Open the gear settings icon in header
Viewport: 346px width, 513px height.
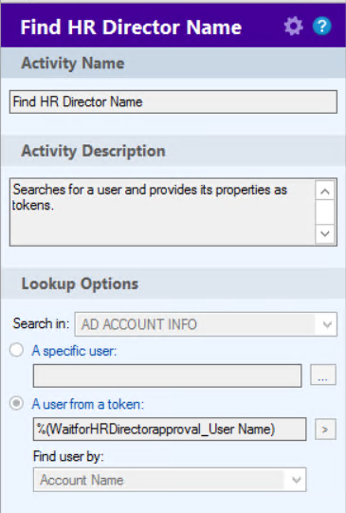click(x=293, y=27)
